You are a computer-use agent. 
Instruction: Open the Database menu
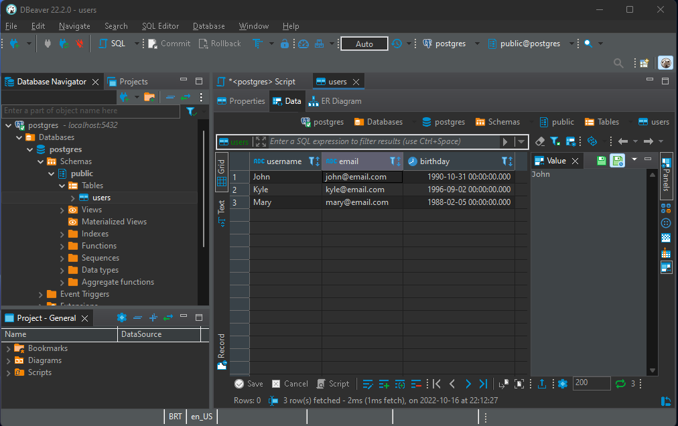click(x=209, y=26)
